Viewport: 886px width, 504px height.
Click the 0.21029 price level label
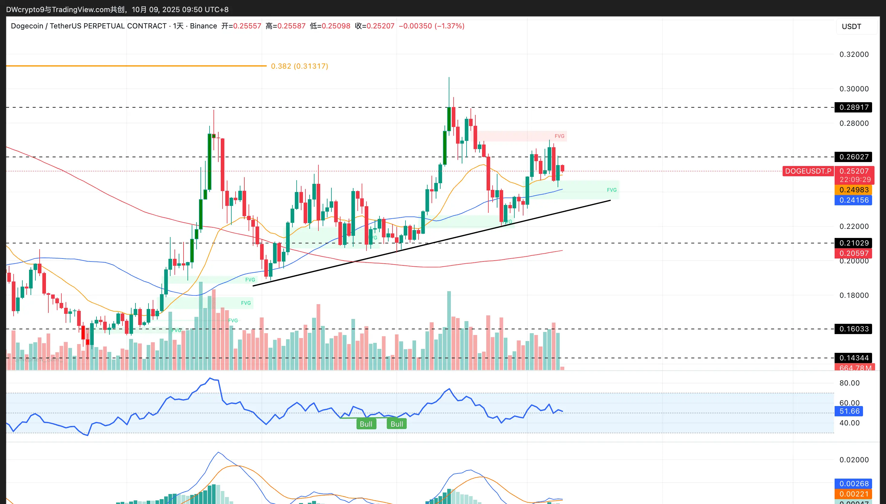[853, 243]
